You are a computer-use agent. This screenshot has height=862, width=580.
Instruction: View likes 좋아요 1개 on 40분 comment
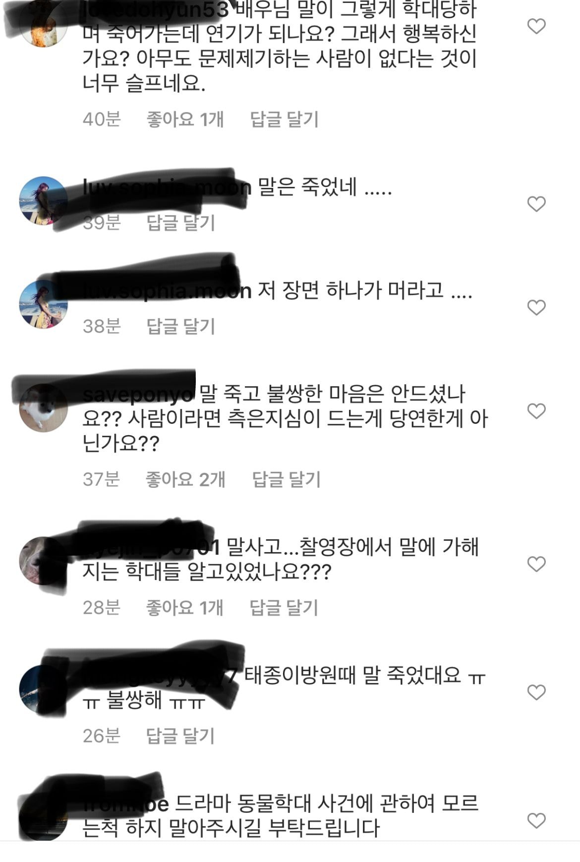coord(185,119)
